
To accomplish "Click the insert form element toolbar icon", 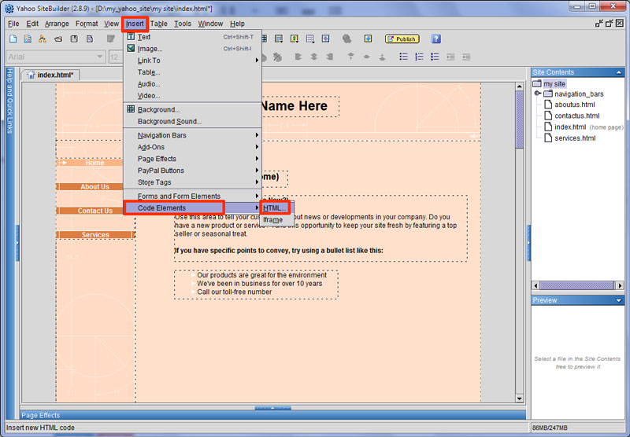I will click(x=279, y=39).
